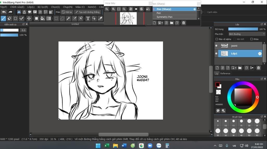Expand the add special layer dropdown arrow

(x=235, y=68)
